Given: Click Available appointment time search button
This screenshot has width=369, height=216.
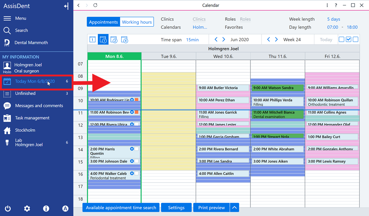Looking at the screenshot, I should tap(121, 208).
